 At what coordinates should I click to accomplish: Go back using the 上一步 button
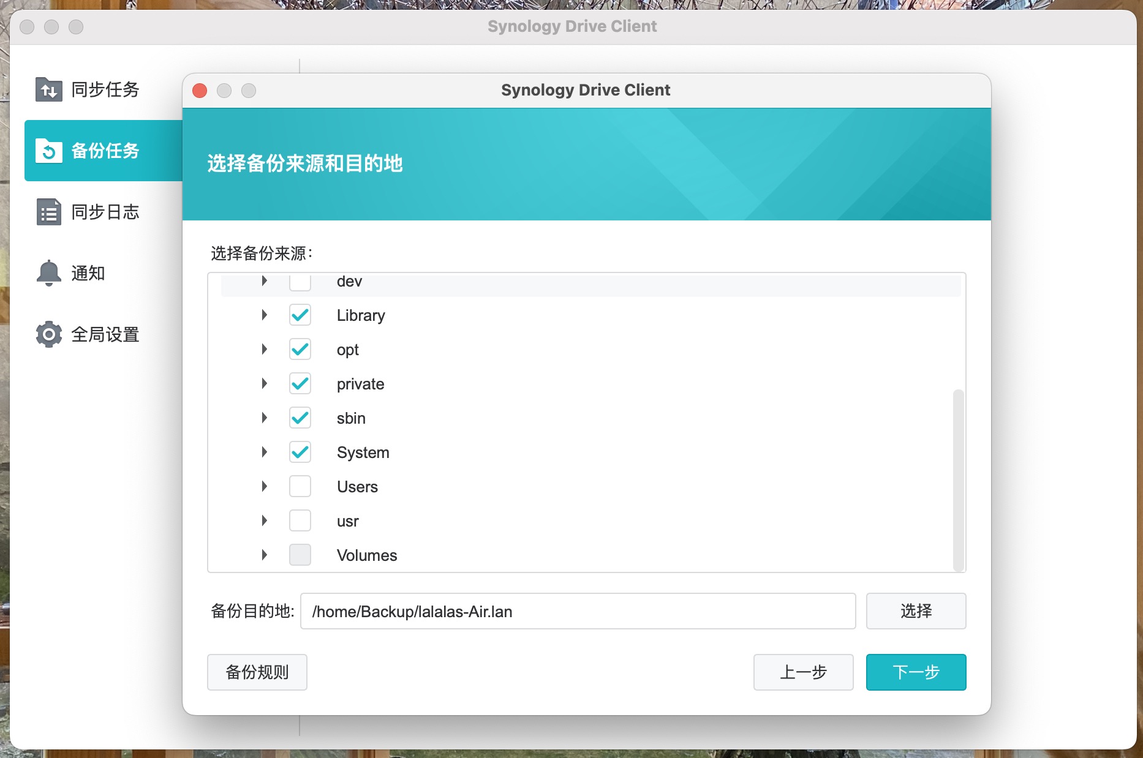(x=803, y=672)
